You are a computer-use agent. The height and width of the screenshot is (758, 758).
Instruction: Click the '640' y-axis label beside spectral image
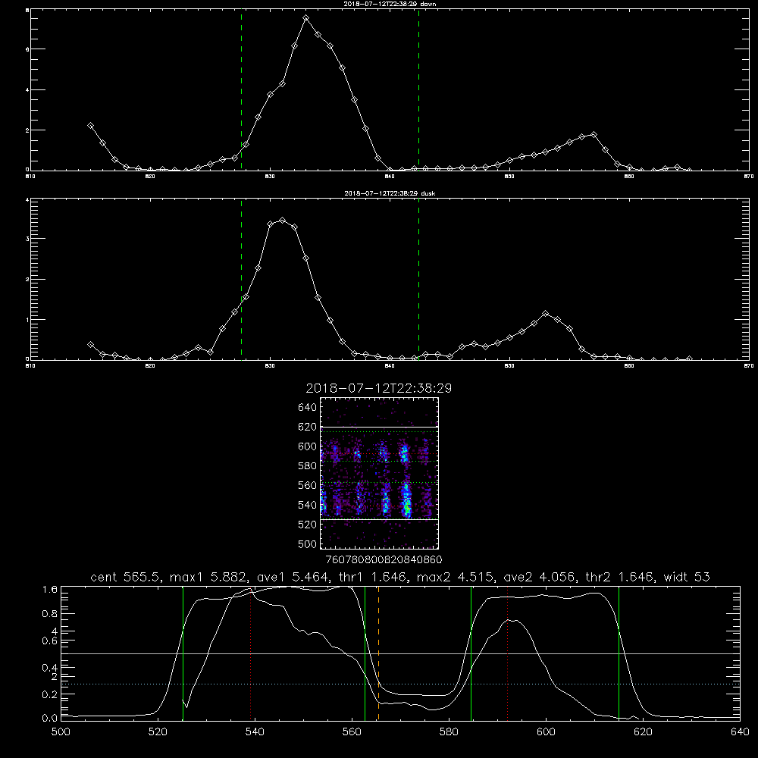307,408
